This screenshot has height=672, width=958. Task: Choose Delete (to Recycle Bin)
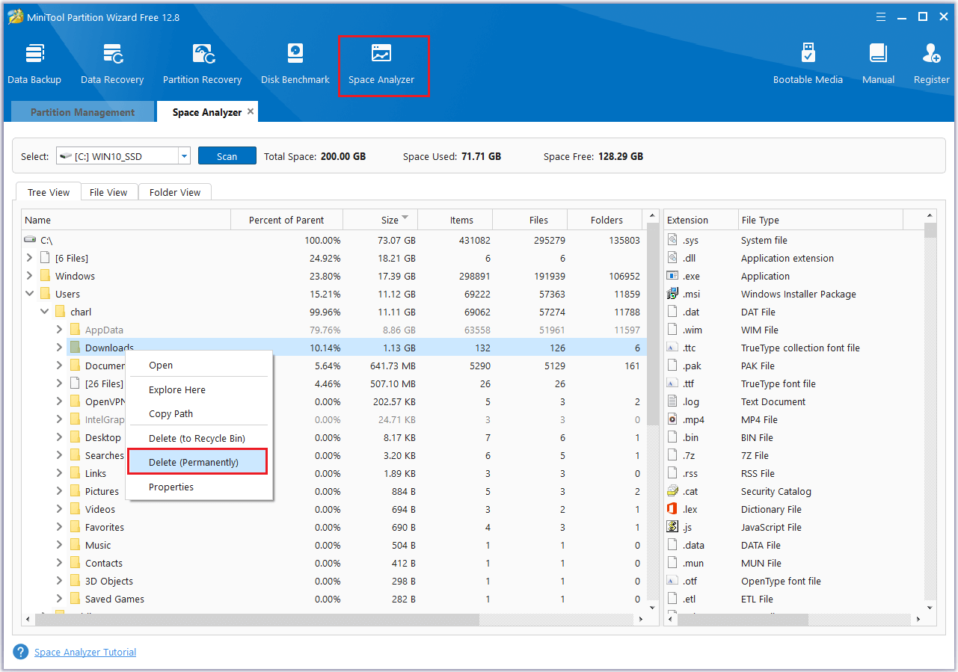tap(198, 438)
